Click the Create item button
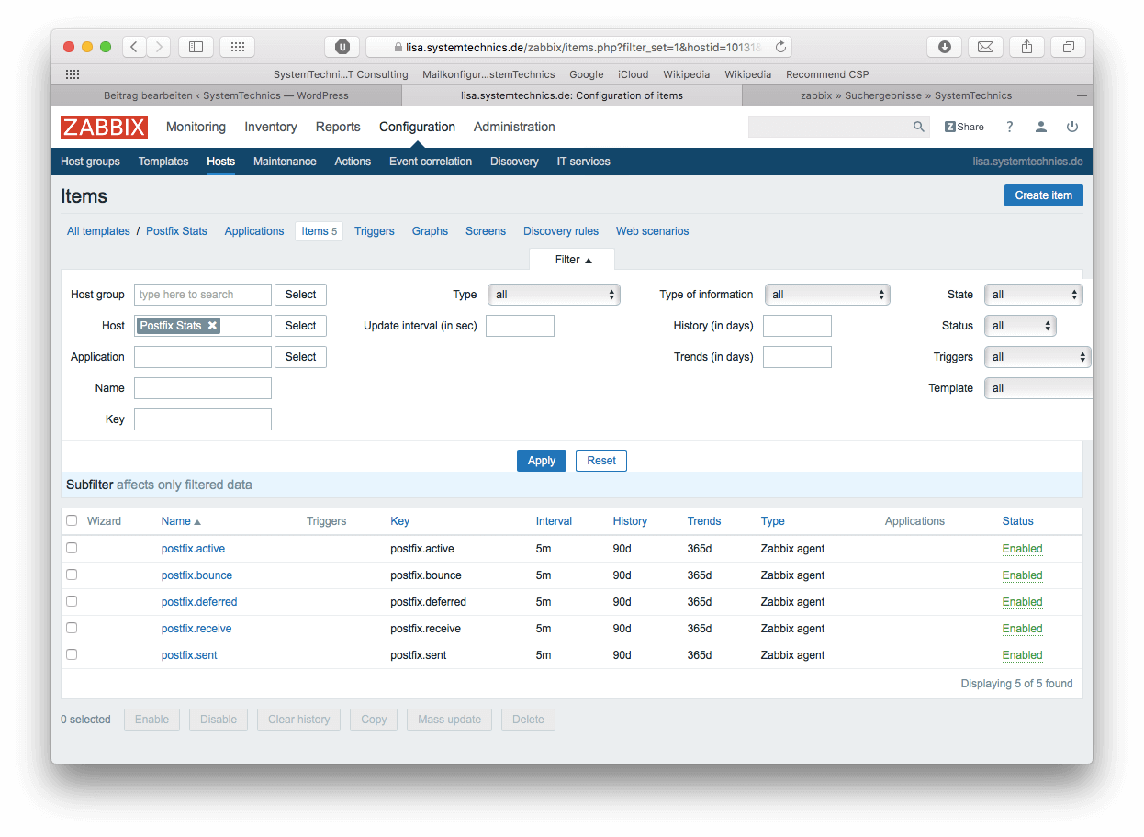 coord(1044,195)
